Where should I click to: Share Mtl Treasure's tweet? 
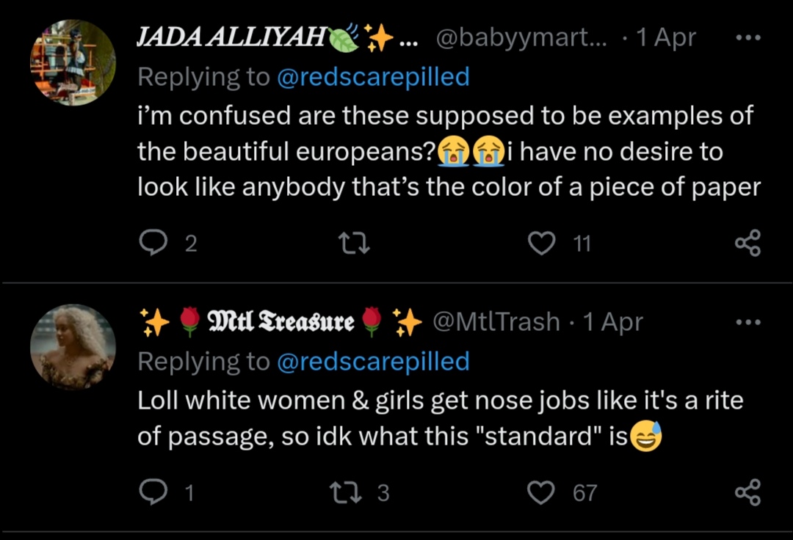[747, 492]
